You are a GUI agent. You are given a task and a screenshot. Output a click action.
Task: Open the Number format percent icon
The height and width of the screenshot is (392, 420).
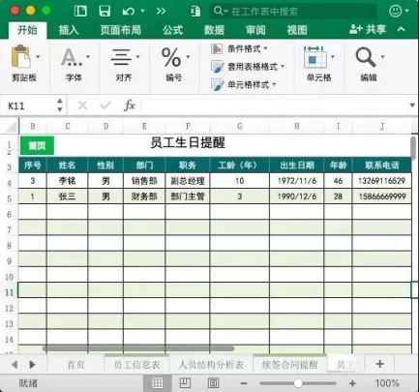[171, 57]
